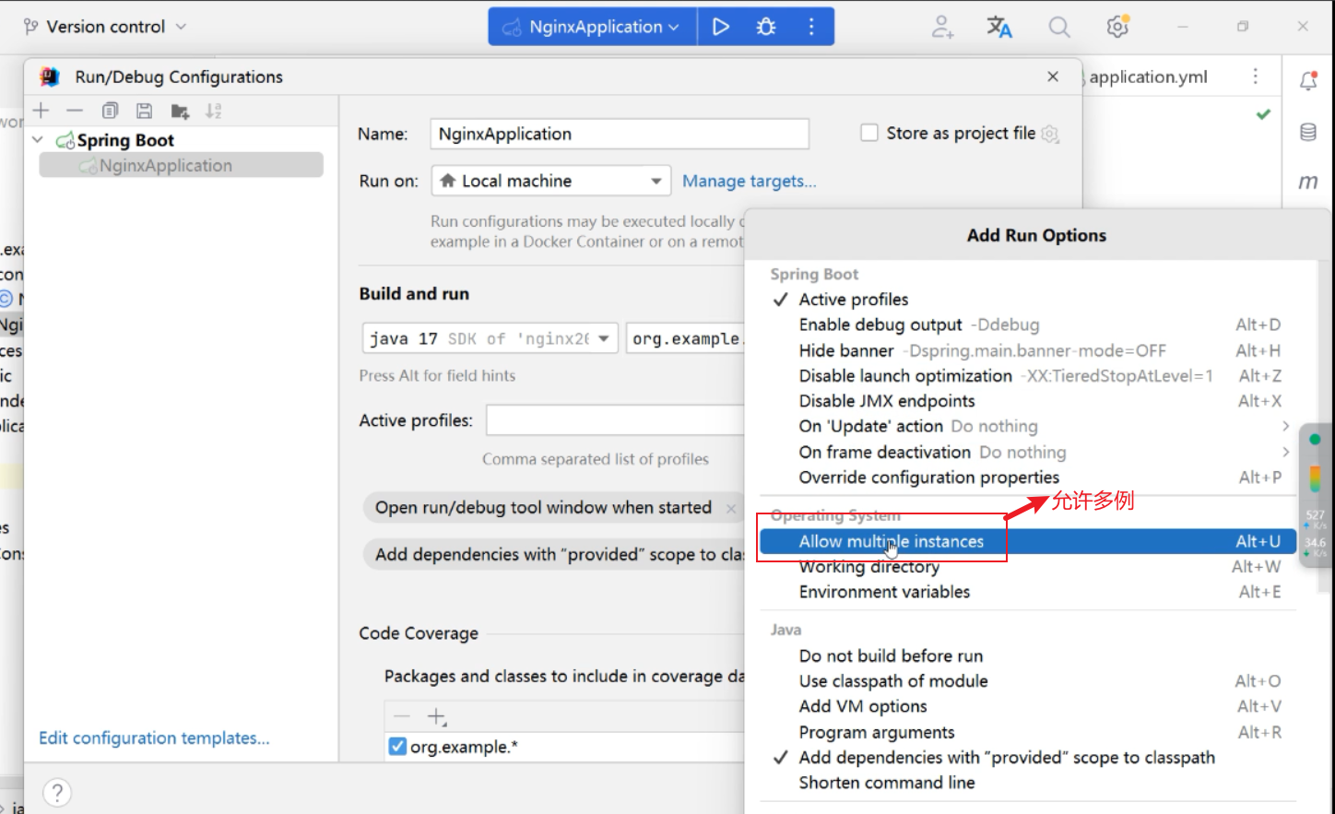Open Search Everywhere magnifier
Viewport: 1335px width, 814px height.
coord(1059,27)
